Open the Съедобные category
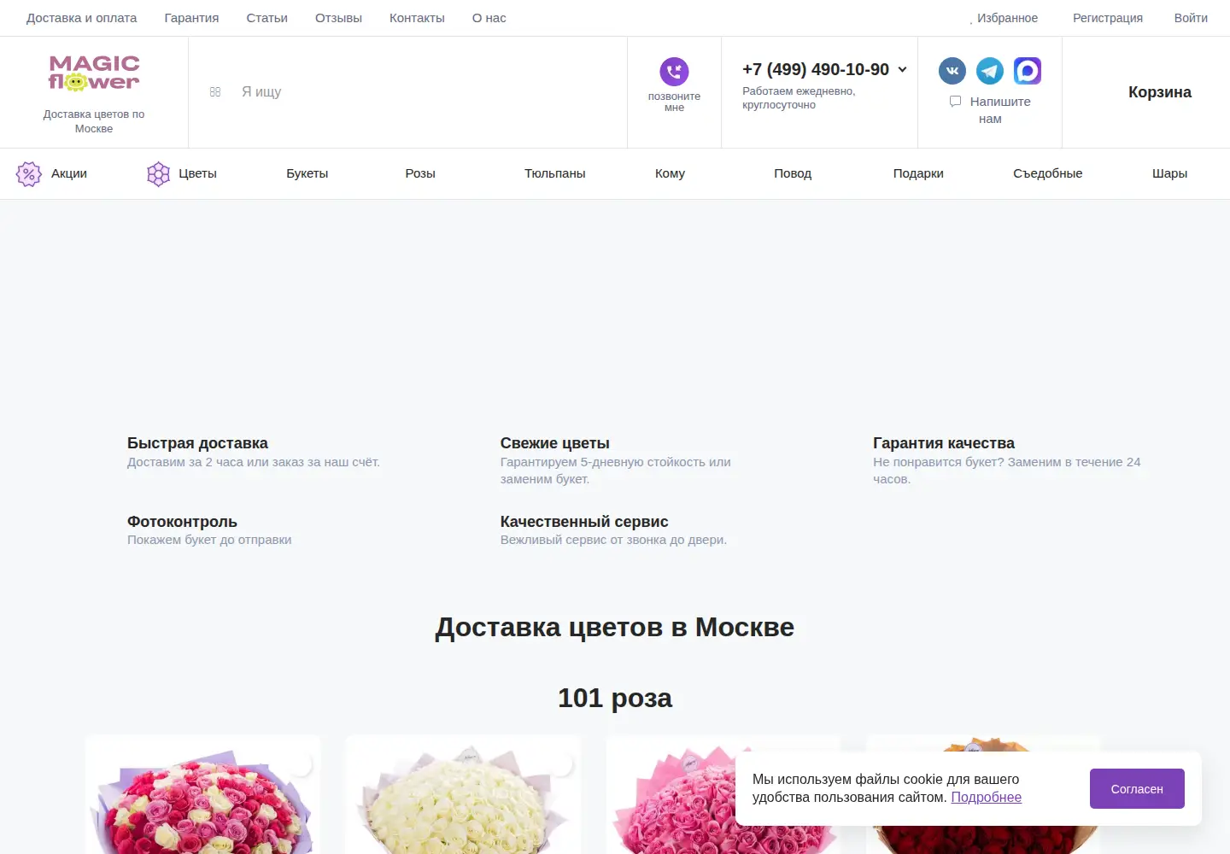1230x854 pixels. click(1047, 173)
